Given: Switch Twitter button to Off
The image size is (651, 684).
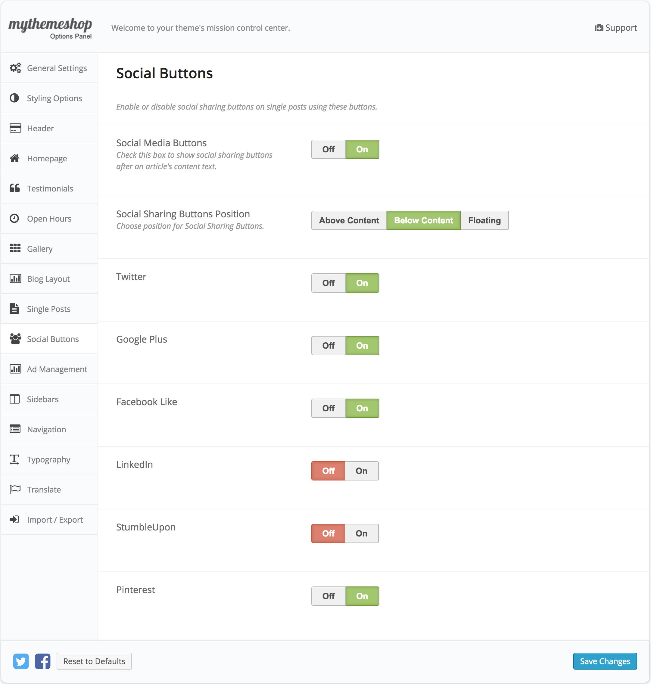Looking at the screenshot, I should click(x=328, y=283).
